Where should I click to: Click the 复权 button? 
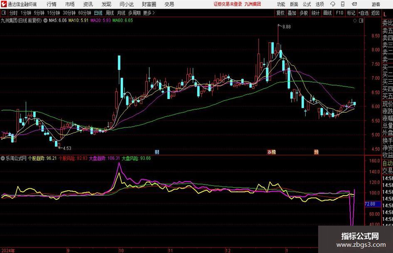tap(280, 13)
